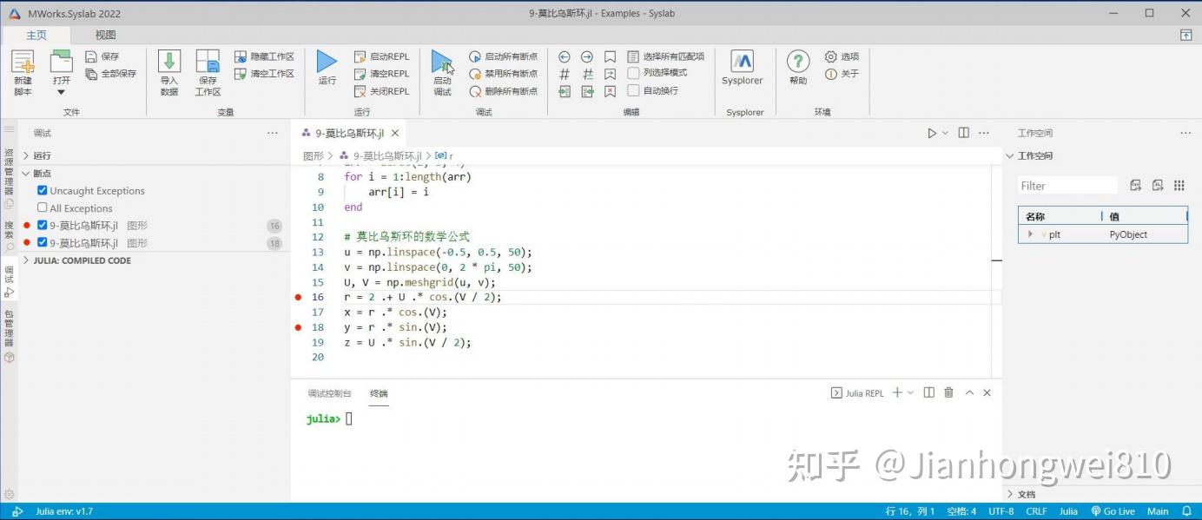This screenshot has width=1202, height=520.
Task: Switch to the 视图 ribbon tab
Action: click(105, 35)
